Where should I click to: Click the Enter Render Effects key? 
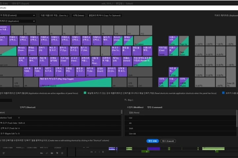[x=142, y=61]
